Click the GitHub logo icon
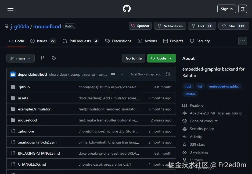The image size is (252, 174). pyautogui.click(x=126, y=8)
